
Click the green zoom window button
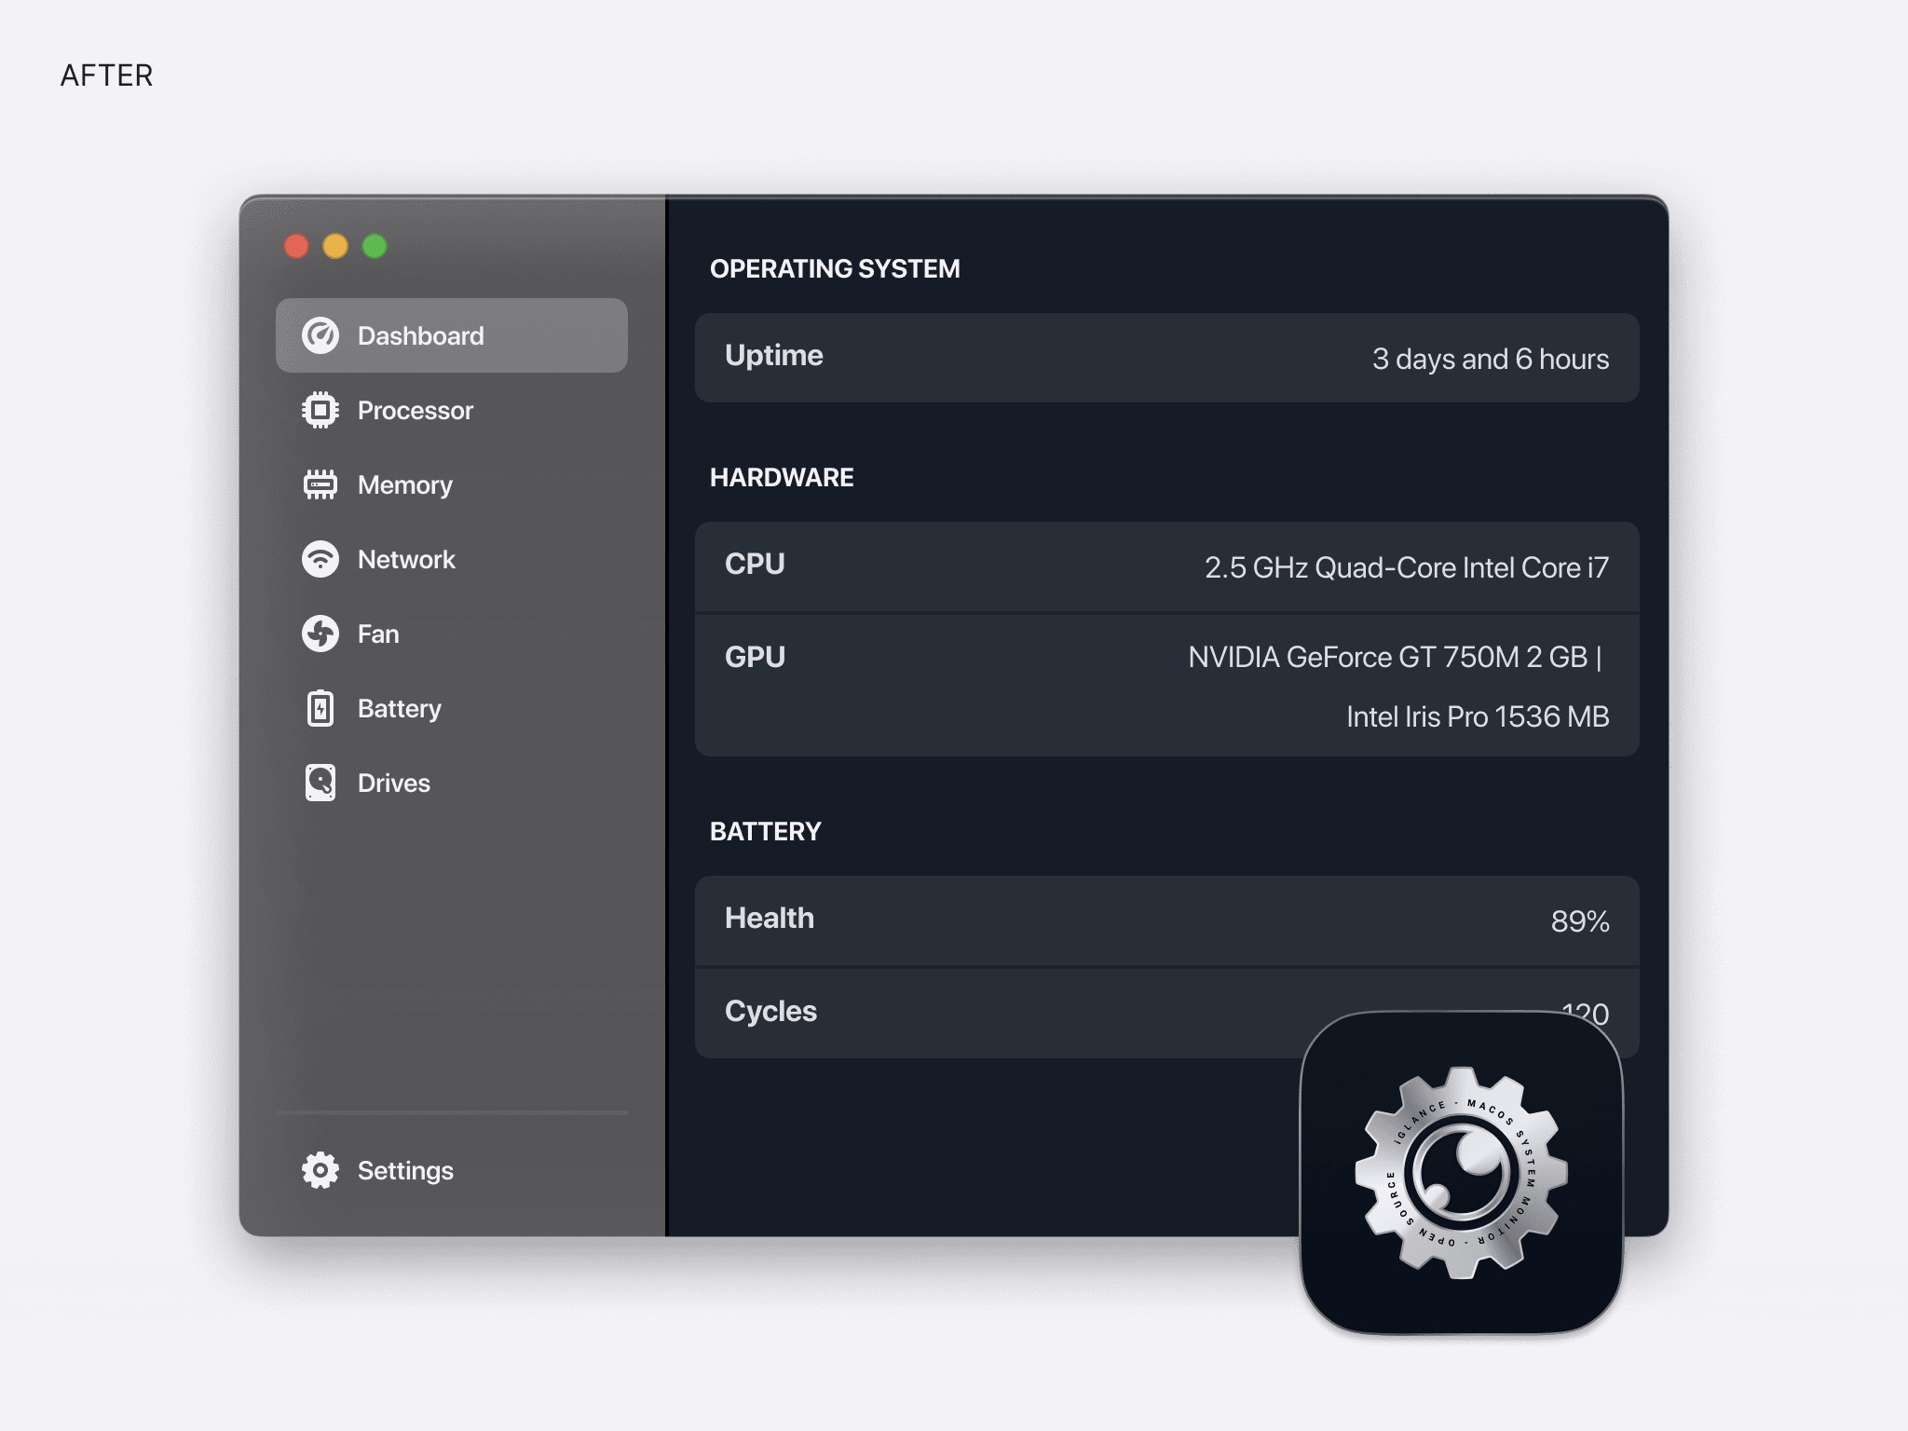tap(375, 246)
